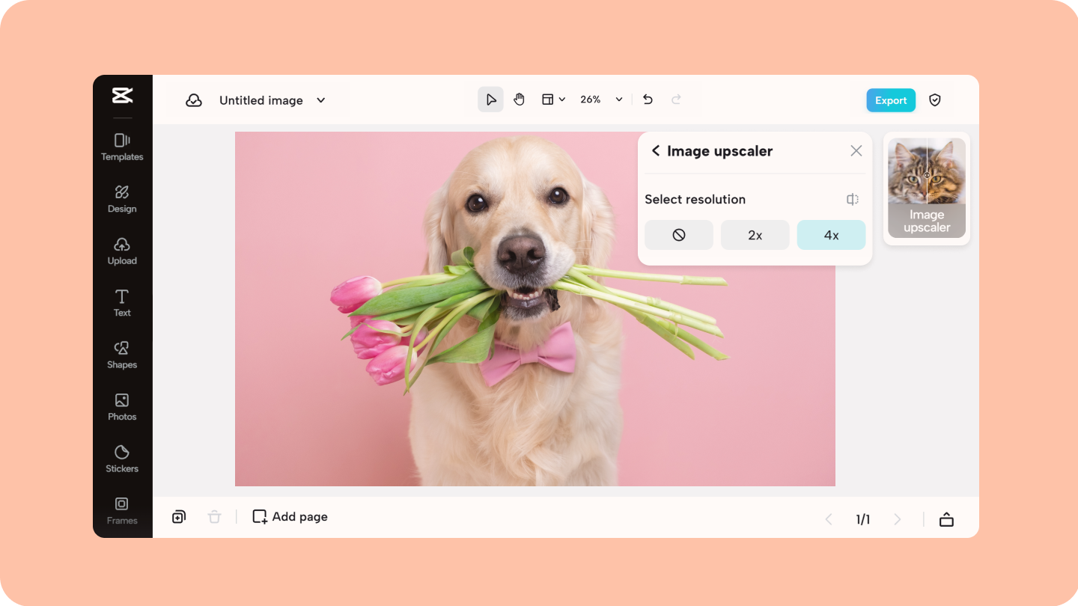Redo the last undone action

pyautogui.click(x=676, y=100)
